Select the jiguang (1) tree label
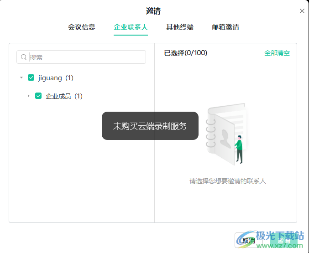The image size is (309, 253). coord(56,78)
